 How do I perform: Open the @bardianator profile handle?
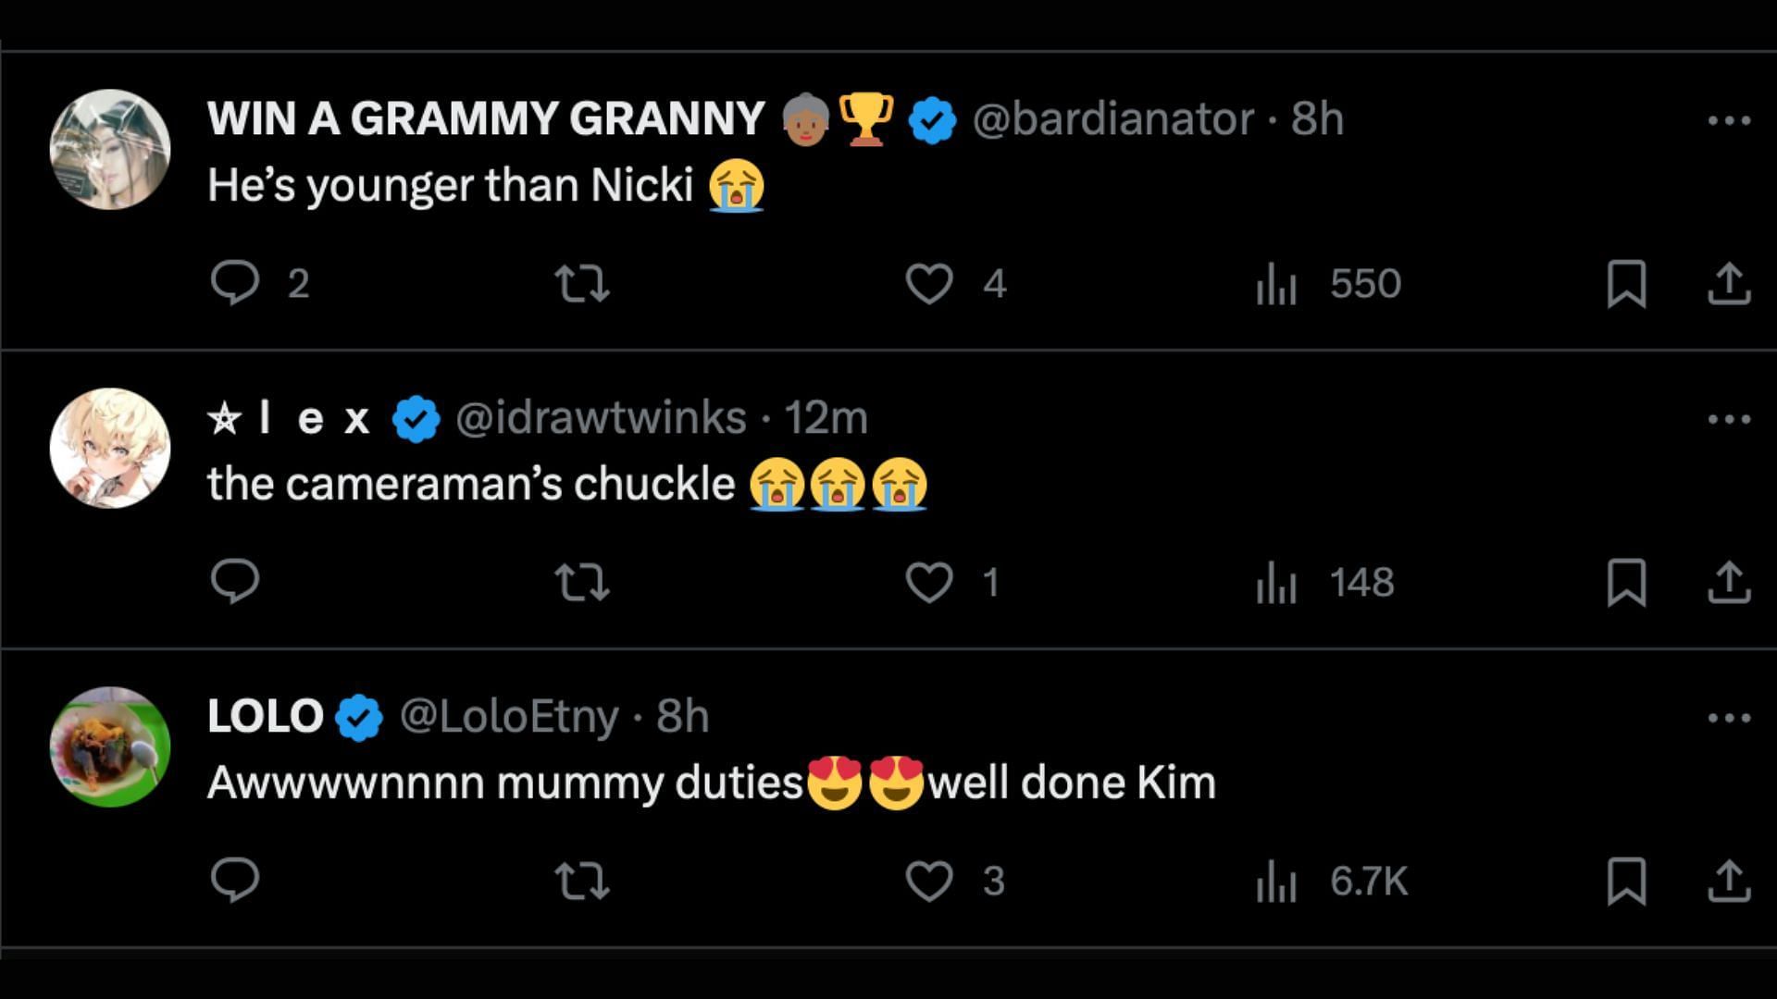[1112, 119]
